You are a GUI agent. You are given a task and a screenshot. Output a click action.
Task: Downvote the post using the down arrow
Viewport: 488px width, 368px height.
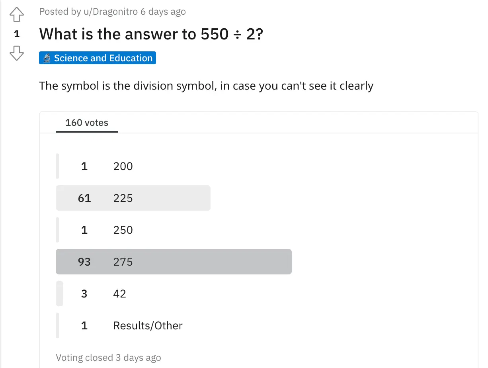click(16, 53)
